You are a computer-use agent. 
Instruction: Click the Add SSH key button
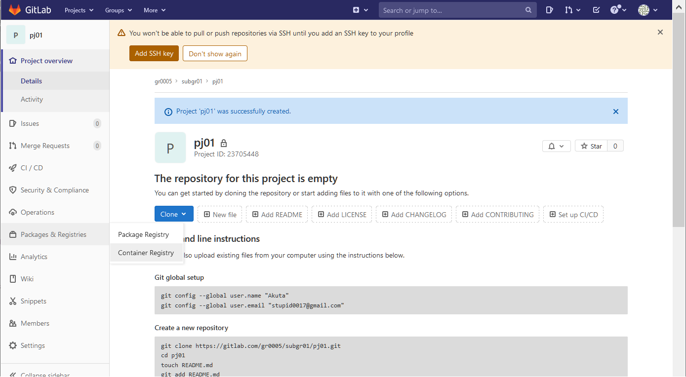tap(154, 53)
